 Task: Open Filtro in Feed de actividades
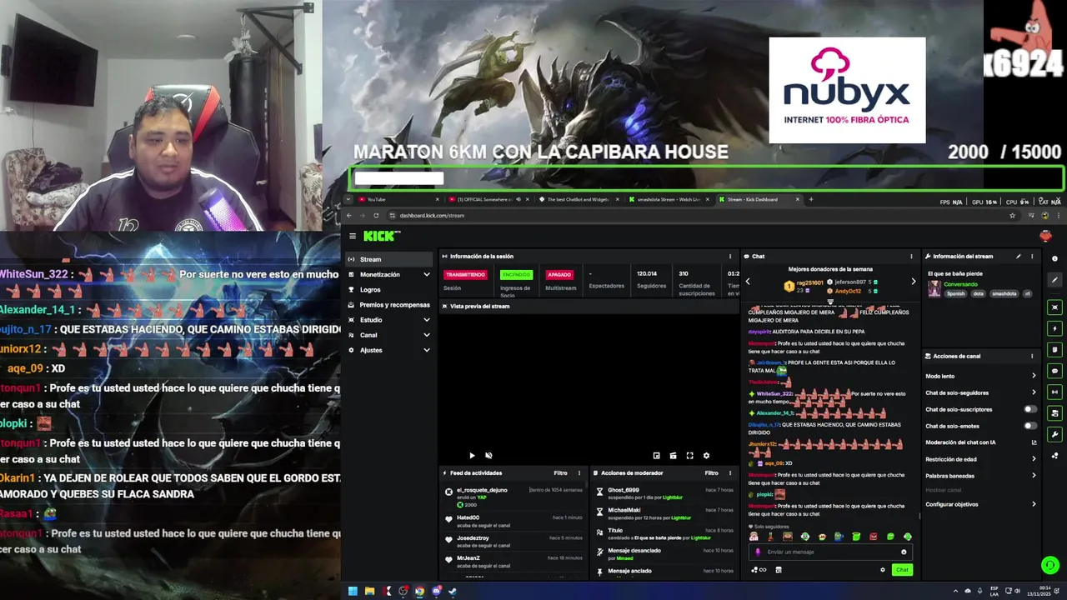coord(560,473)
